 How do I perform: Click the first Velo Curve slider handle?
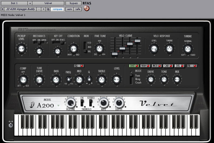click(115, 54)
